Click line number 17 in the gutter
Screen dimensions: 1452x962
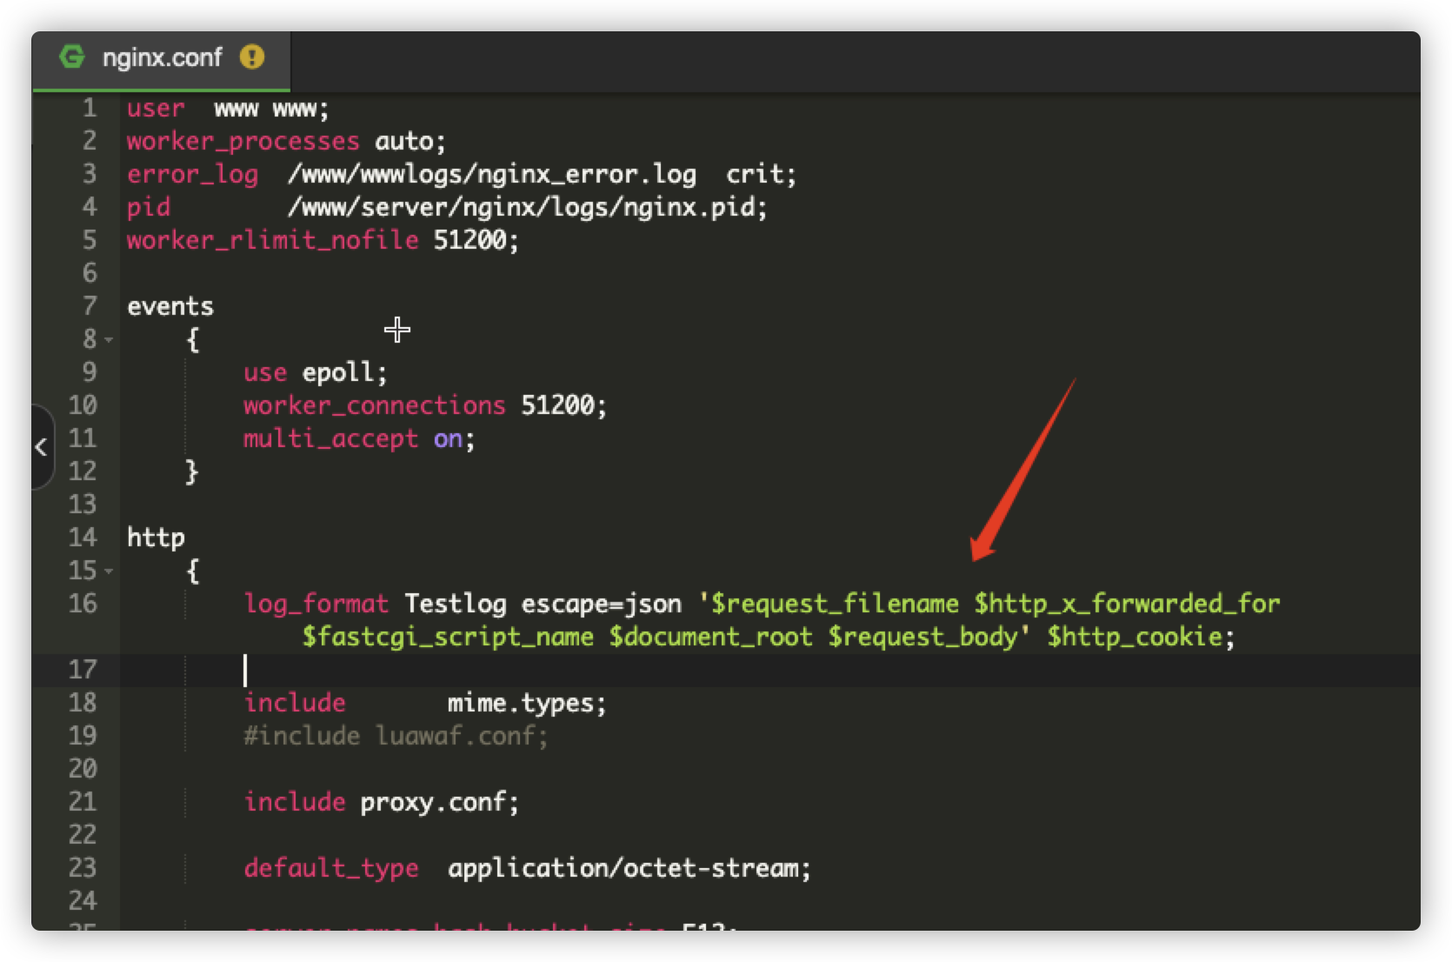coord(83,670)
